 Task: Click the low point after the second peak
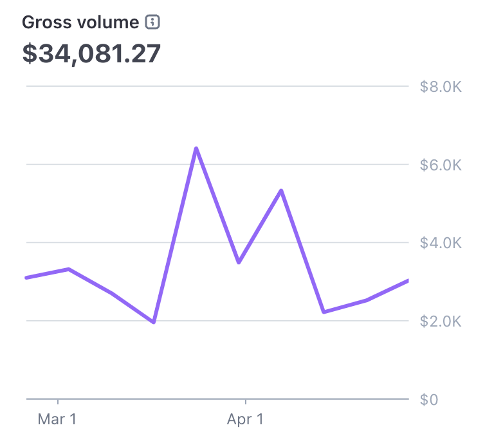(x=324, y=312)
